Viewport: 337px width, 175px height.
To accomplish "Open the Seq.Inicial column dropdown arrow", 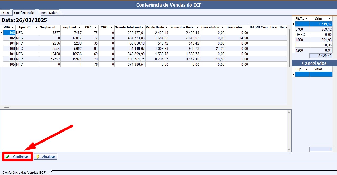I will tap(58, 27).
